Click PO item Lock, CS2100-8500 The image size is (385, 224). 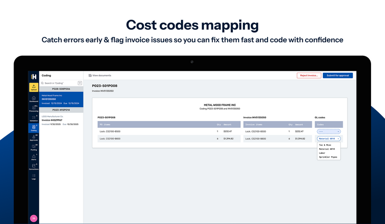[110, 132]
